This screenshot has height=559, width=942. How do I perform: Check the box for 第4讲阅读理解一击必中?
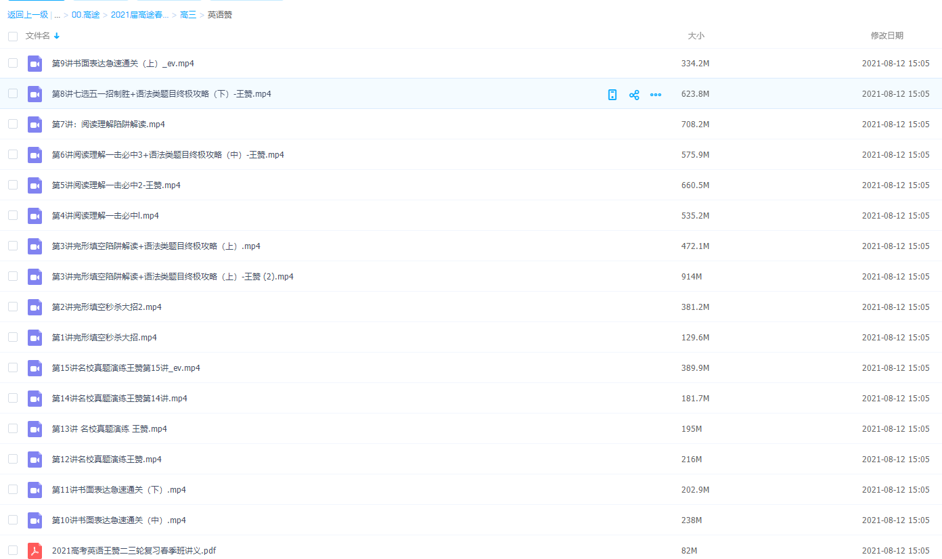tap(13, 215)
